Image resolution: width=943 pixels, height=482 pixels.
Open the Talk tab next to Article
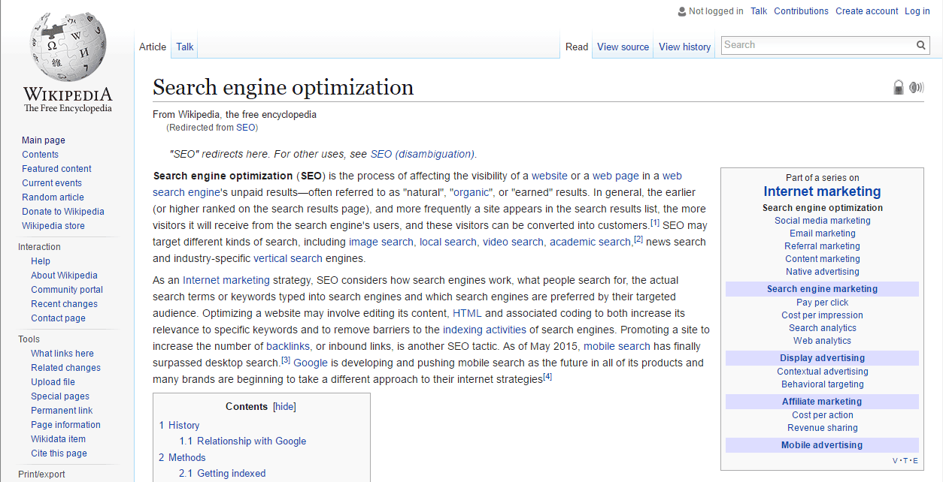pos(185,47)
